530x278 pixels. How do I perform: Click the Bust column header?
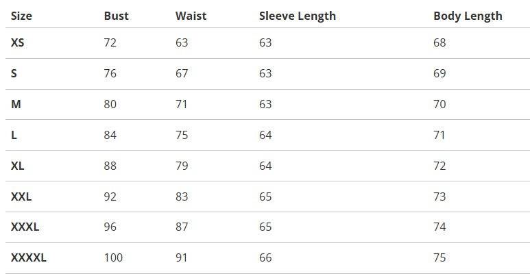(116, 16)
